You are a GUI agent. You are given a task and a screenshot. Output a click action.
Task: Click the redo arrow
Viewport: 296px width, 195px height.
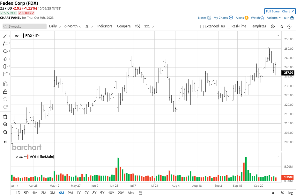(x=5, y=107)
